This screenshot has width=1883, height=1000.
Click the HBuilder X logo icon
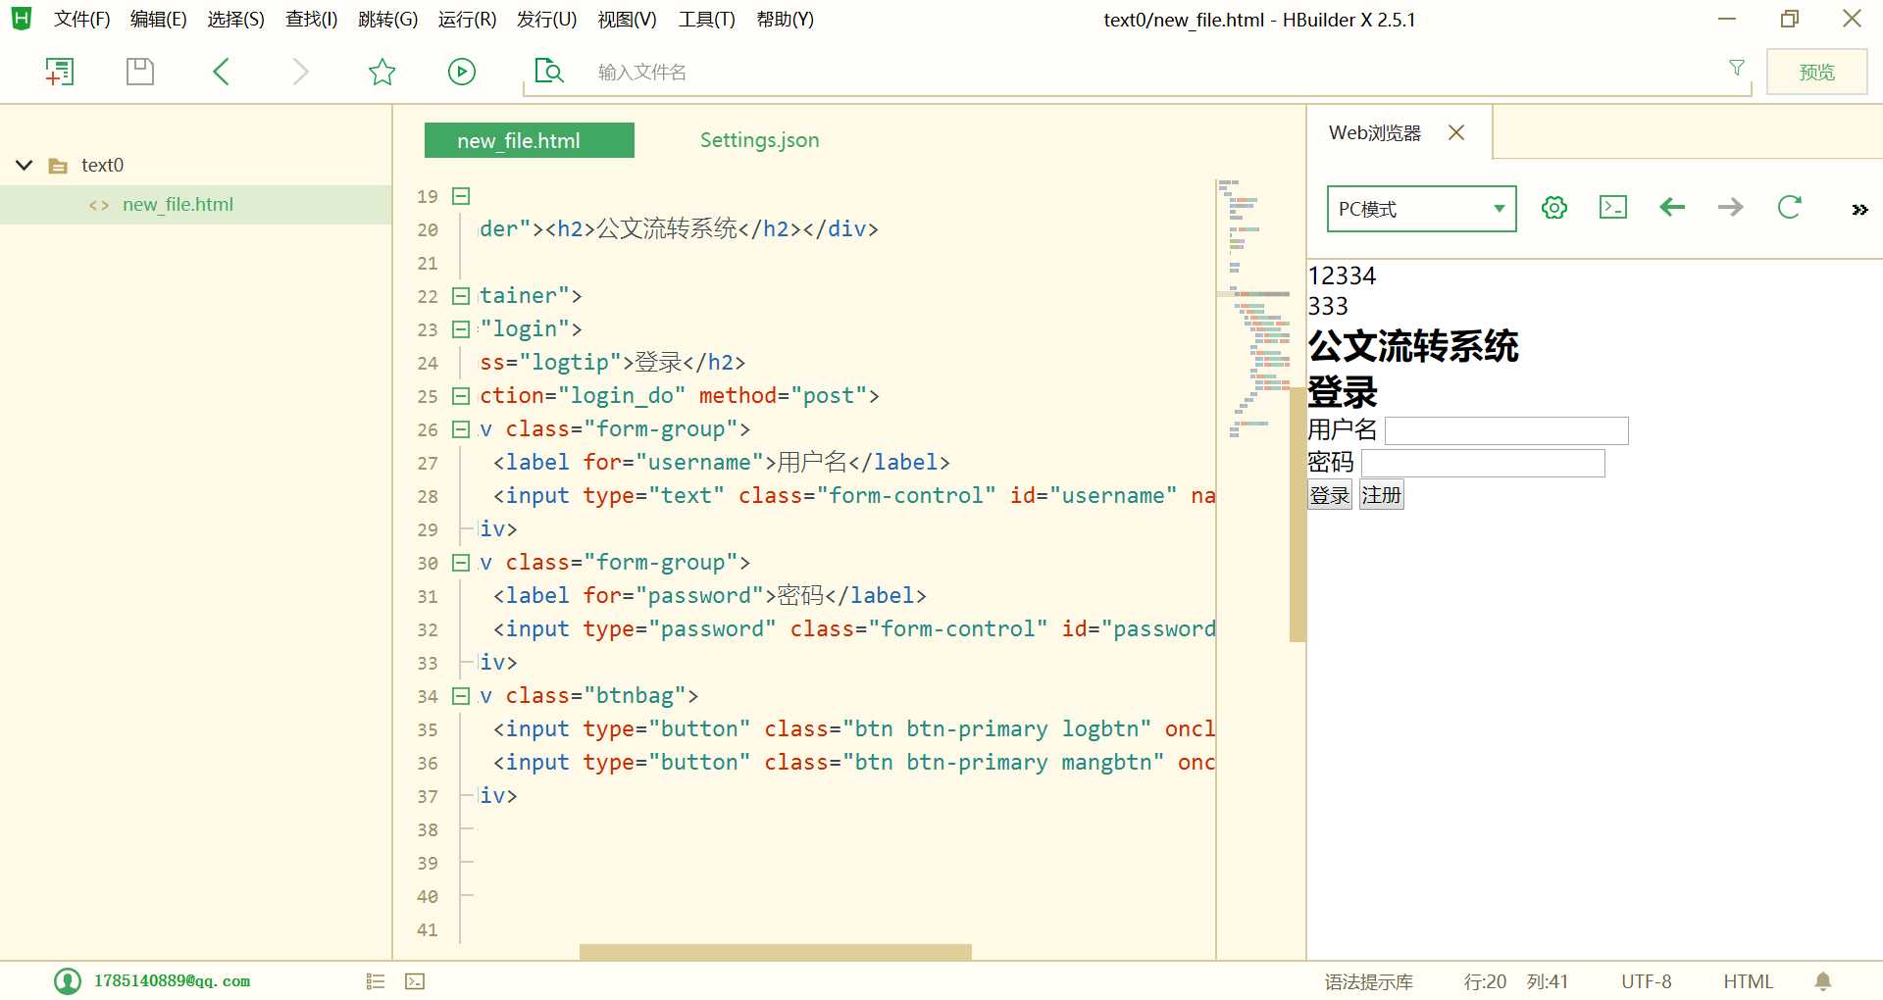point(22,19)
